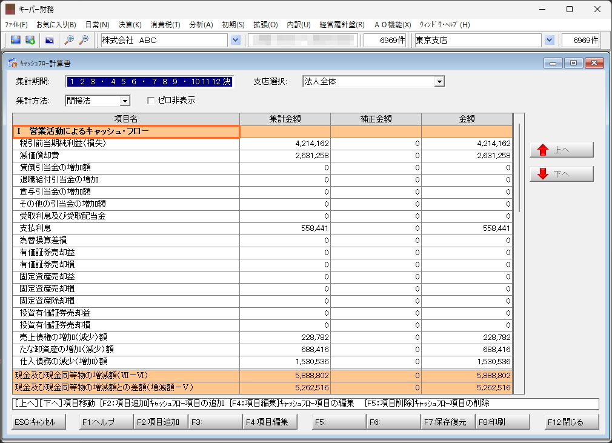612x443 pixels.
Task: Click the zoom out magnifier icon
Action: (x=84, y=40)
